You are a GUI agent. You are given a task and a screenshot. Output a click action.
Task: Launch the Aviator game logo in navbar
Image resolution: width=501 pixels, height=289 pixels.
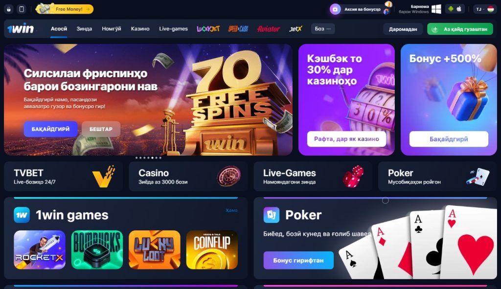269,29
